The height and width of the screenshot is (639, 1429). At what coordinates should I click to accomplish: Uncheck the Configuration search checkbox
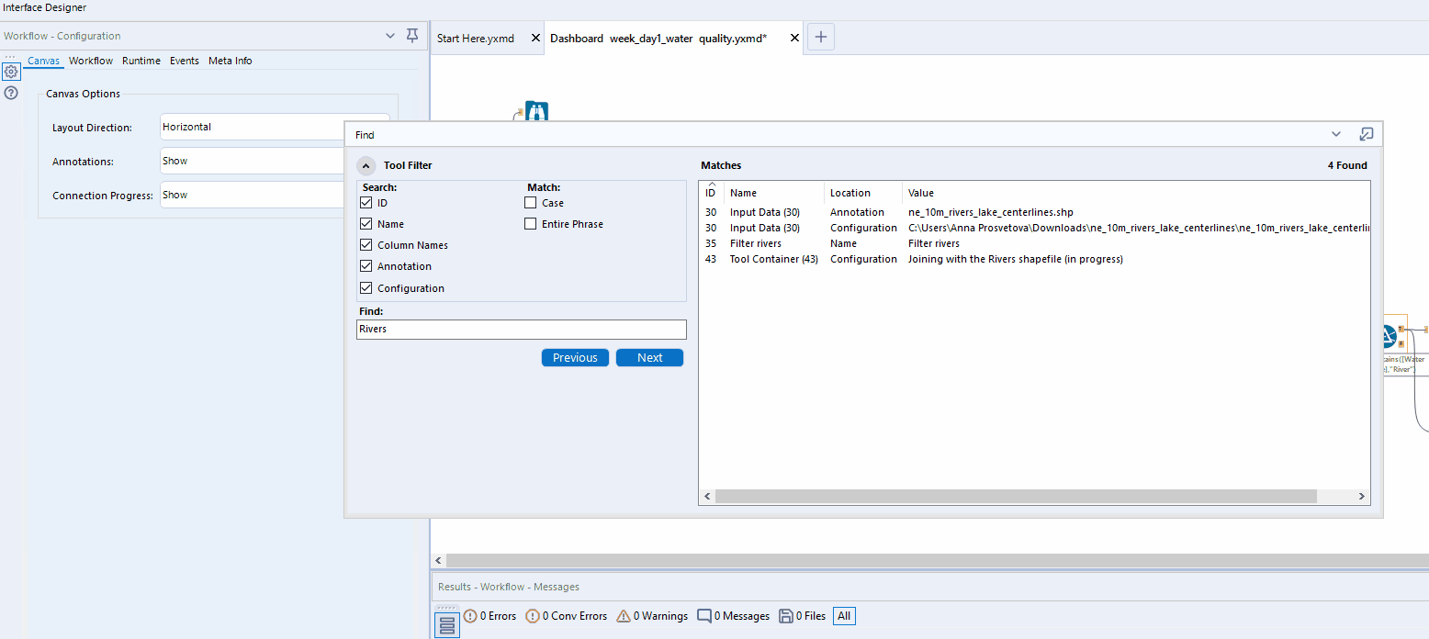click(x=366, y=288)
